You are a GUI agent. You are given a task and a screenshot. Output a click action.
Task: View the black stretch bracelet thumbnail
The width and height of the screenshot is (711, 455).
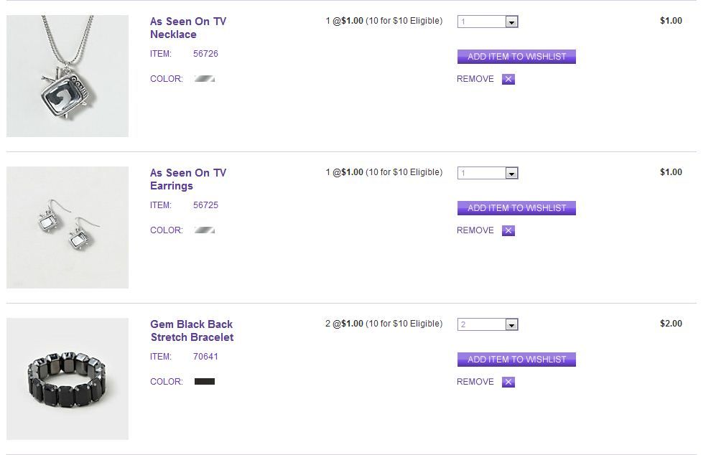coord(68,379)
